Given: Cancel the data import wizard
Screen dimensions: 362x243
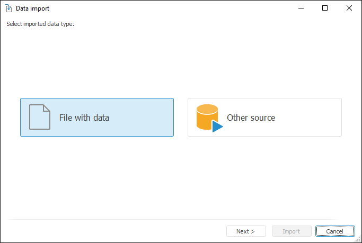Looking at the screenshot, I should tap(335, 231).
